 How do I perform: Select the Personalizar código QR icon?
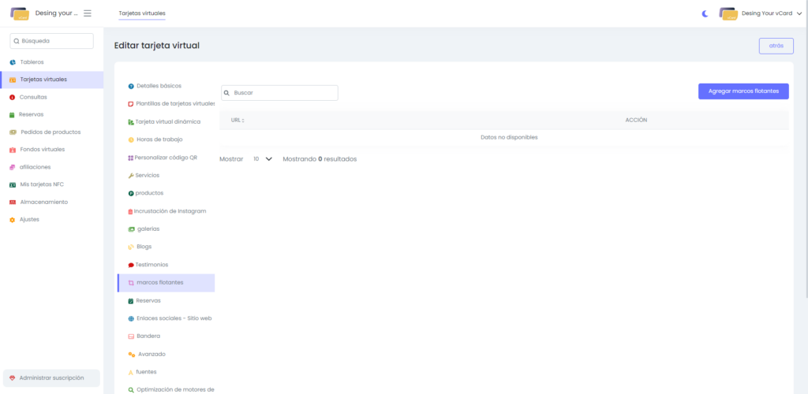131,158
